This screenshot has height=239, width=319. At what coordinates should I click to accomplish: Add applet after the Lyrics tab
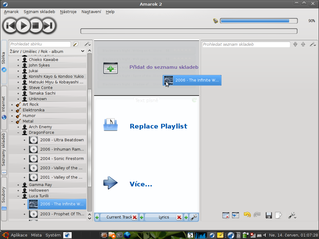(186, 218)
